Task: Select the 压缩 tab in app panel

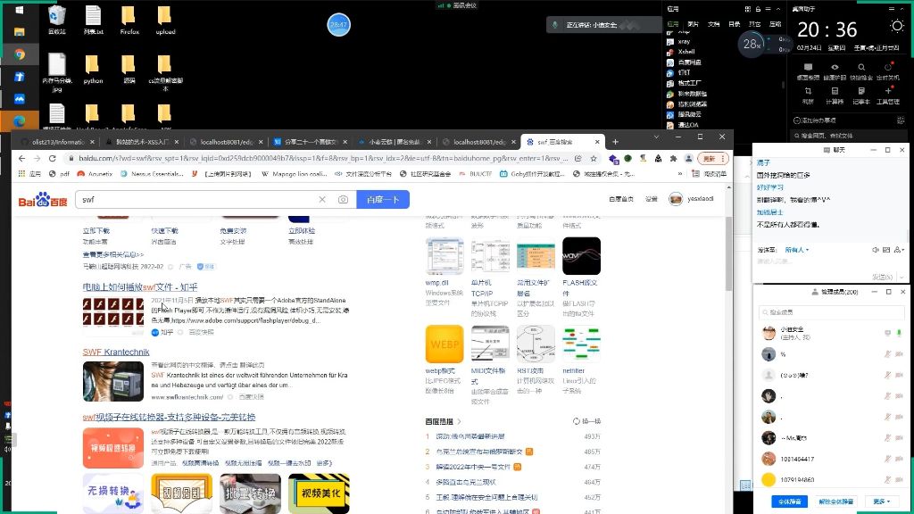Action: point(776,24)
